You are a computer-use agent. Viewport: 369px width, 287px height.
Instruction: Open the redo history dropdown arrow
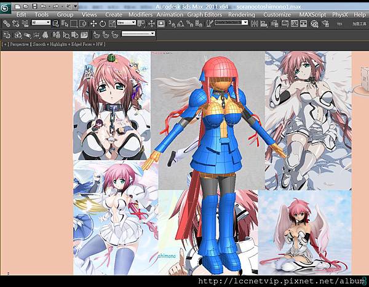pos(62,7)
